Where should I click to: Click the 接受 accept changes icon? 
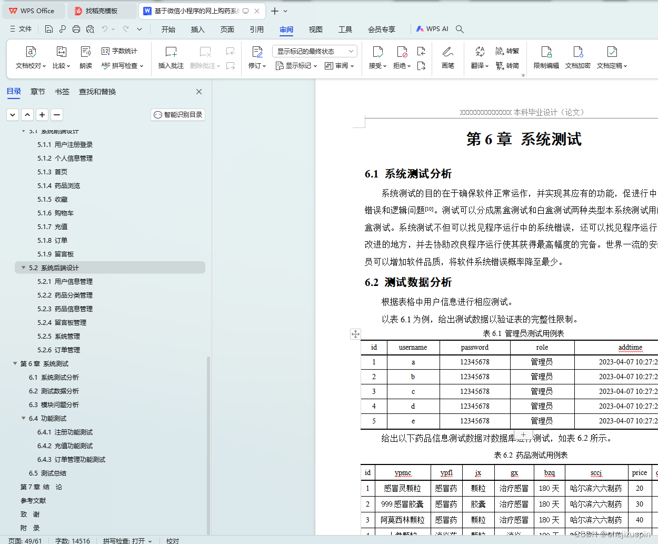coord(378,52)
